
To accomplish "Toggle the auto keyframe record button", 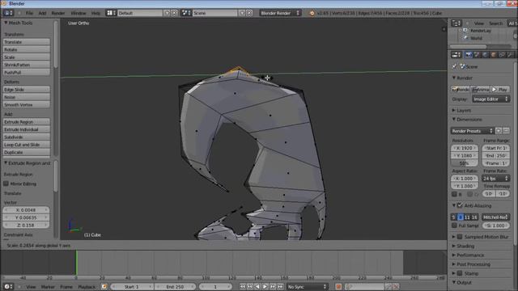I will tap(338, 287).
